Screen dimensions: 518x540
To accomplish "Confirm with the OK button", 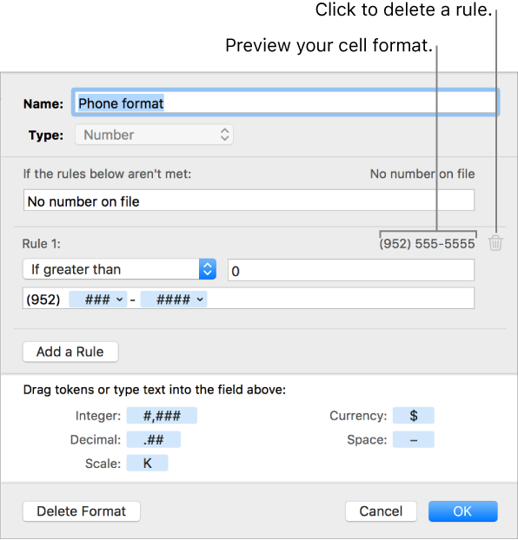I will 463,511.
